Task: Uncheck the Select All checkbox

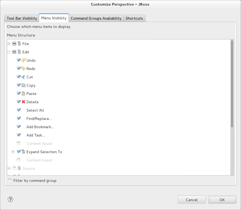Action: point(19,110)
